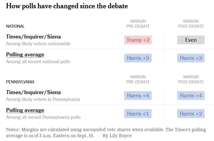The image size is (214, 141).
Task: Click the NATIONAL section label
Action: tap(15, 26)
